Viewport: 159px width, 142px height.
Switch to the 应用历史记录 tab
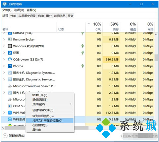pyautogui.click(x=27, y=16)
